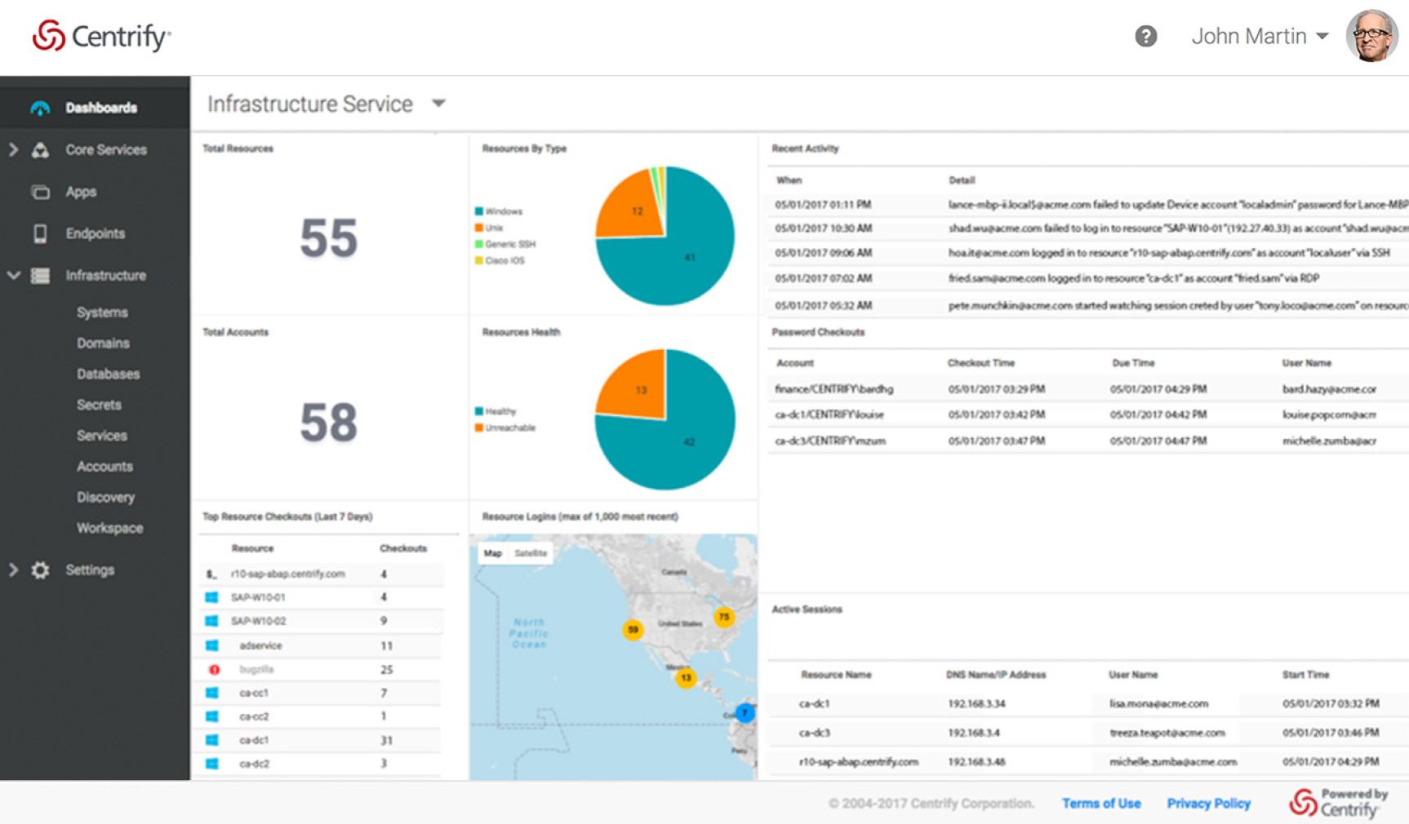Click the Powered by Centrify footer logo

pyautogui.click(x=1339, y=803)
